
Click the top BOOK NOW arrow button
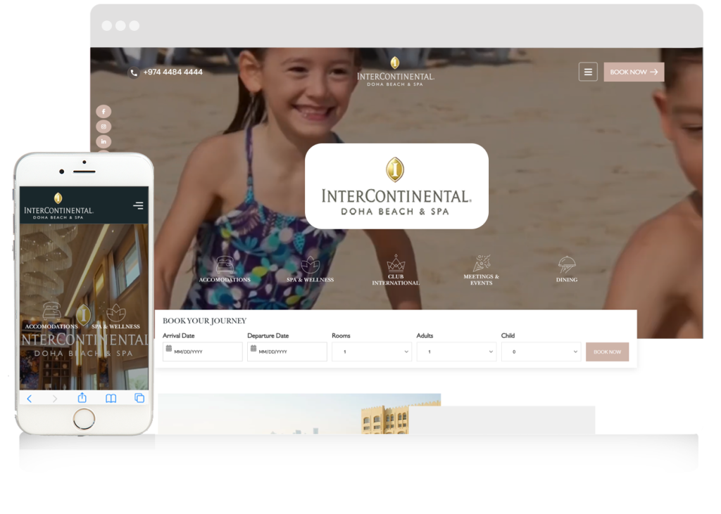coord(634,72)
